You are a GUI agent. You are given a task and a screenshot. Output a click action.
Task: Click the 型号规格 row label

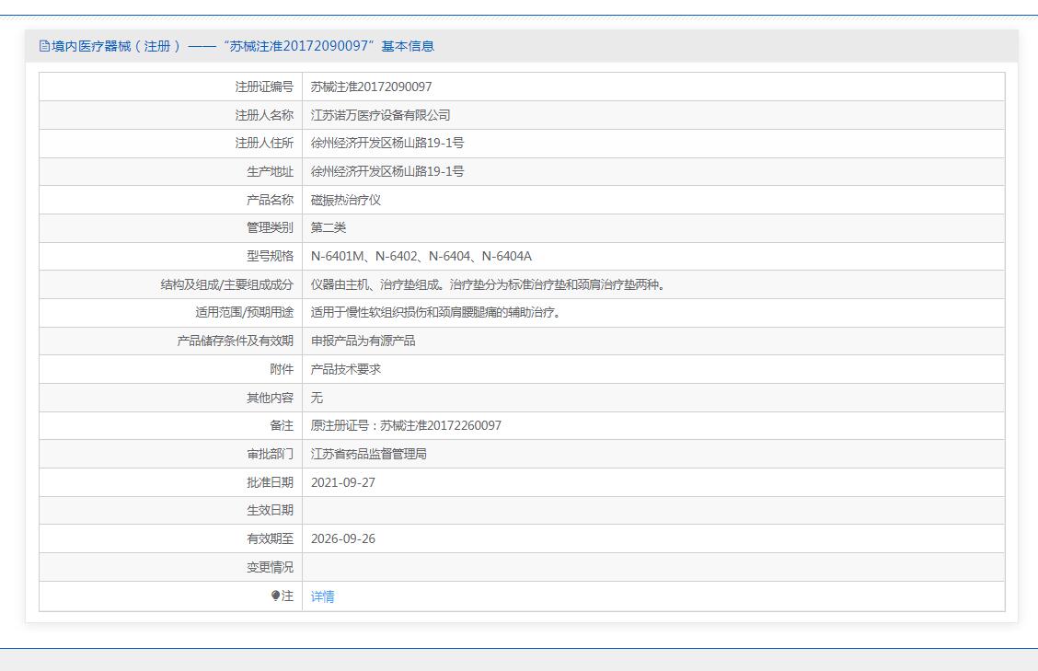[271, 257]
